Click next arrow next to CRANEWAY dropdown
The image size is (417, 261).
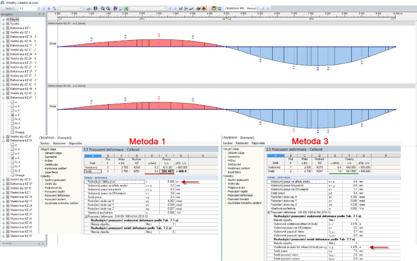pyautogui.click(x=268, y=9)
